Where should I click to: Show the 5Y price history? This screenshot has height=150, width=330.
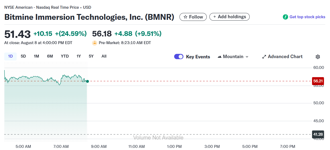pyautogui.click(x=91, y=56)
